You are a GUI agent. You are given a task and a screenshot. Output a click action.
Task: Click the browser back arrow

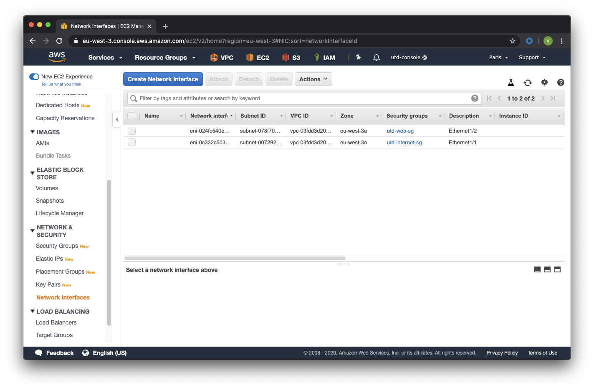coord(33,41)
